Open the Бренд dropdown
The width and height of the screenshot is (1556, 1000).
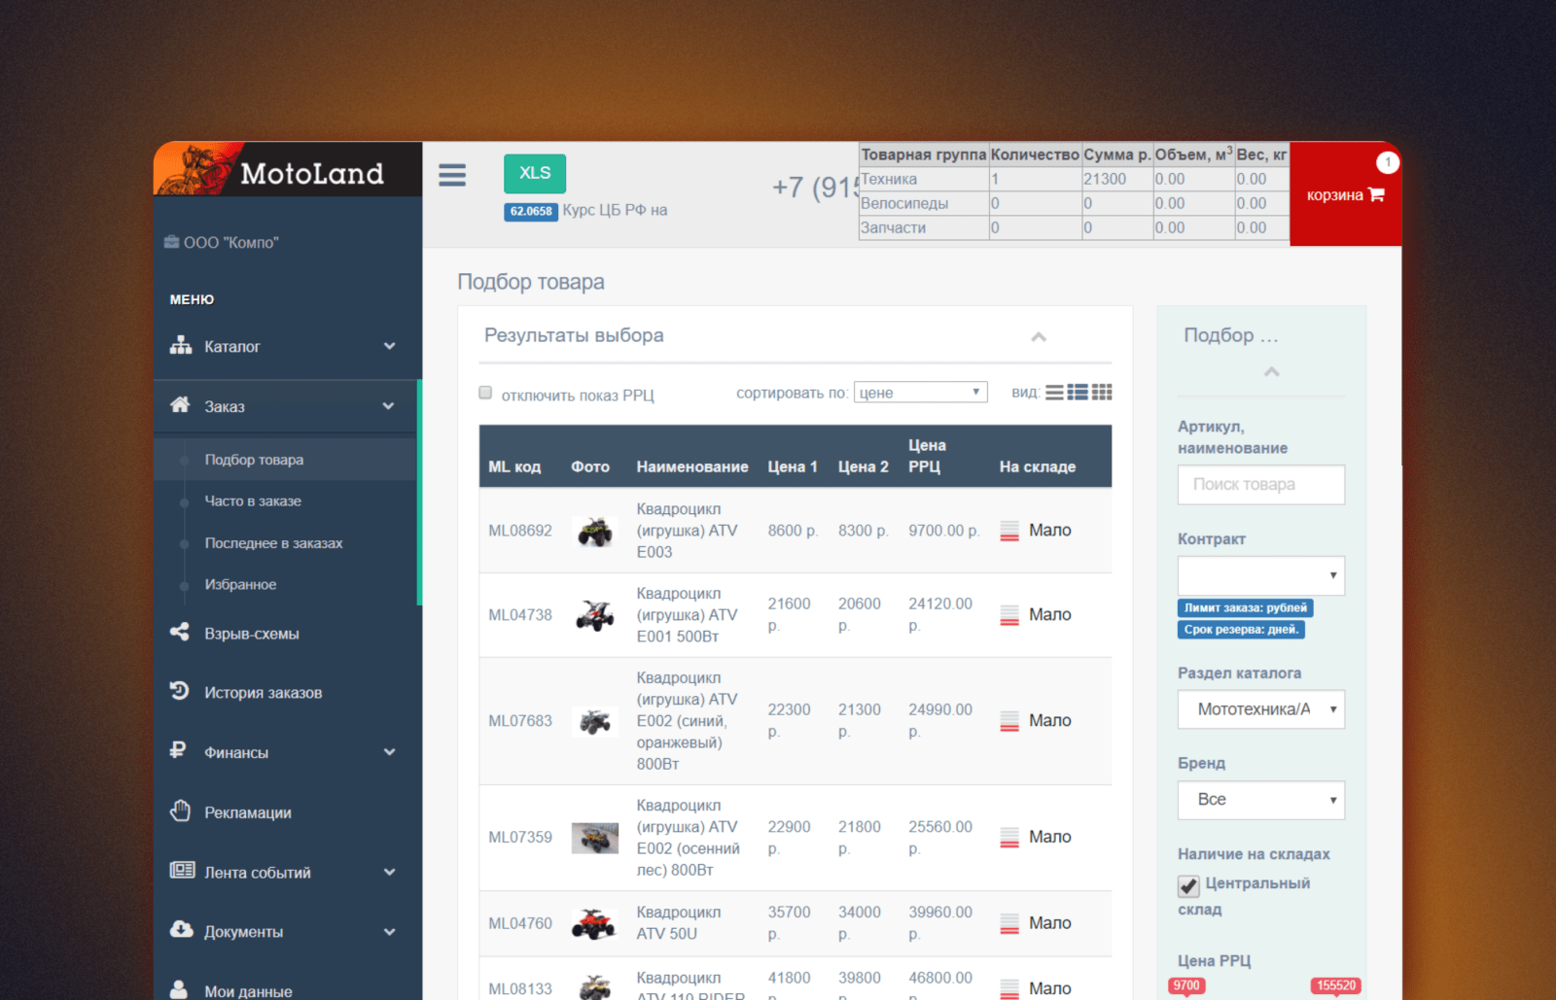[1260, 800]
